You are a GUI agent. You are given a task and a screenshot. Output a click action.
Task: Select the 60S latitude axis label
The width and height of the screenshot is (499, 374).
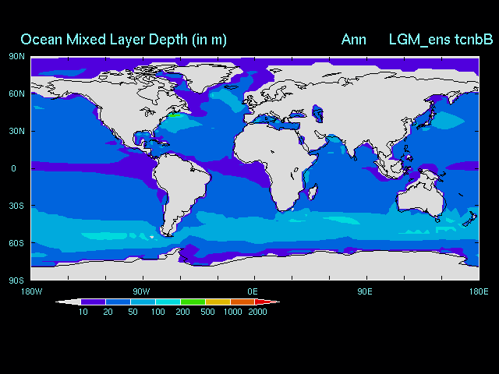point(16,243)
